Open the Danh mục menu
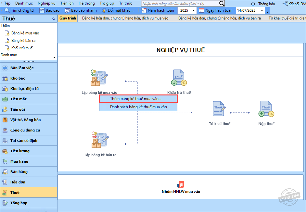 click(x=24, y=3)
